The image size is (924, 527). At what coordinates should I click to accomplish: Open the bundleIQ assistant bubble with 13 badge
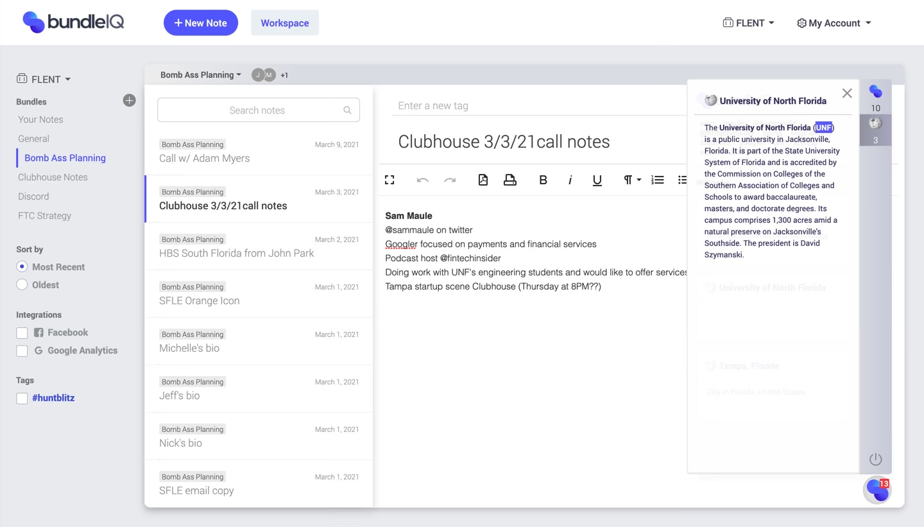tap(877, 490)
